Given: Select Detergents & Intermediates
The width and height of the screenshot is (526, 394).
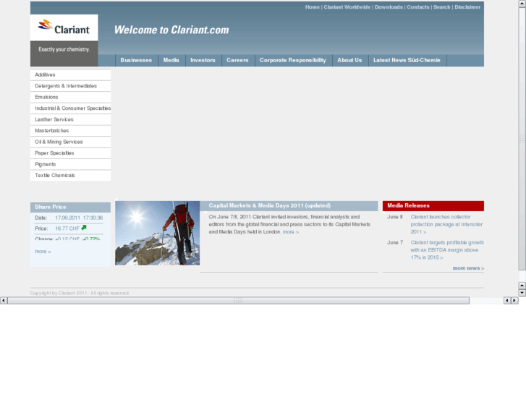Looking at the screenshot, I should (70, 86).
